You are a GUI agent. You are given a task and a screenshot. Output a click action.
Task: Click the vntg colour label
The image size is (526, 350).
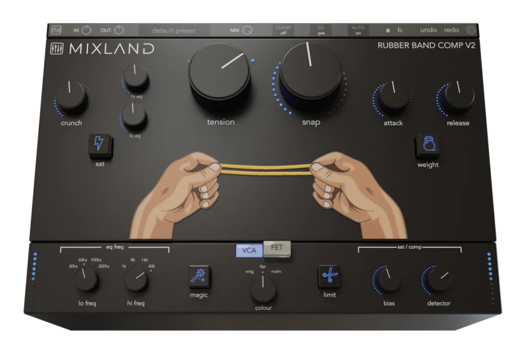click(249, 272)
